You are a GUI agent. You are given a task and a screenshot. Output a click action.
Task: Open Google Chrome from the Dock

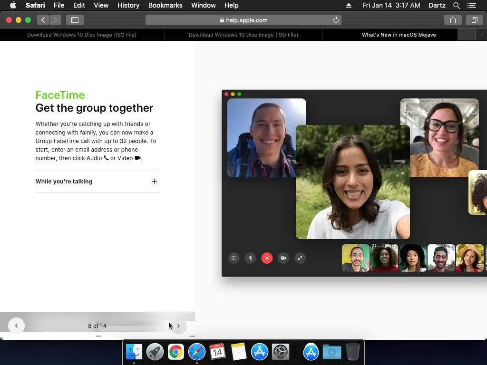click(176, 352)
